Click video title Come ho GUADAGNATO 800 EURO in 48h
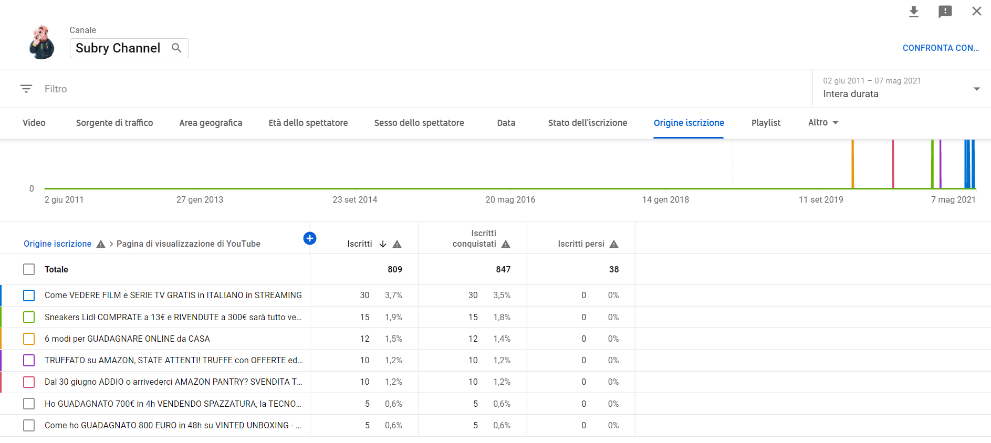This screenshot has height=443, width=991. [x=173, y=425]
